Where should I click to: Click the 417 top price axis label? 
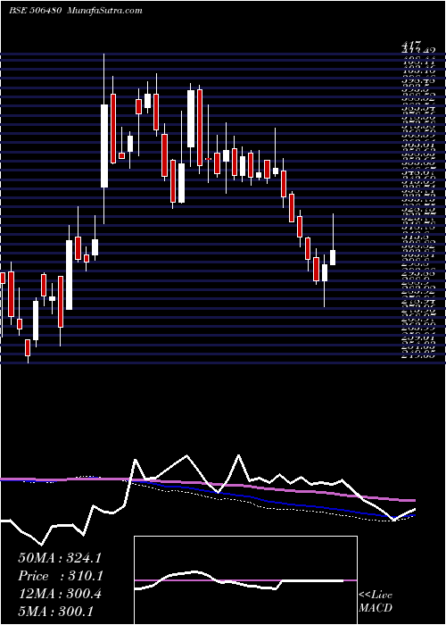(412, 45)
